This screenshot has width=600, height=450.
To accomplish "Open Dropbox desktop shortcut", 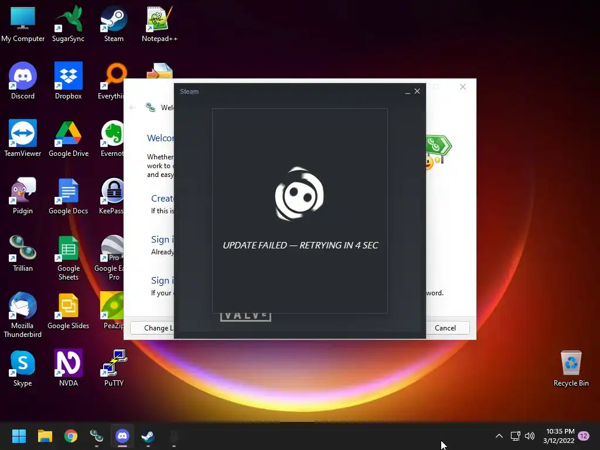I will click(68, 81).
